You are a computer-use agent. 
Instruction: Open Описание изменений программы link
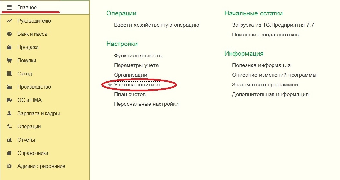pos(274,75)
